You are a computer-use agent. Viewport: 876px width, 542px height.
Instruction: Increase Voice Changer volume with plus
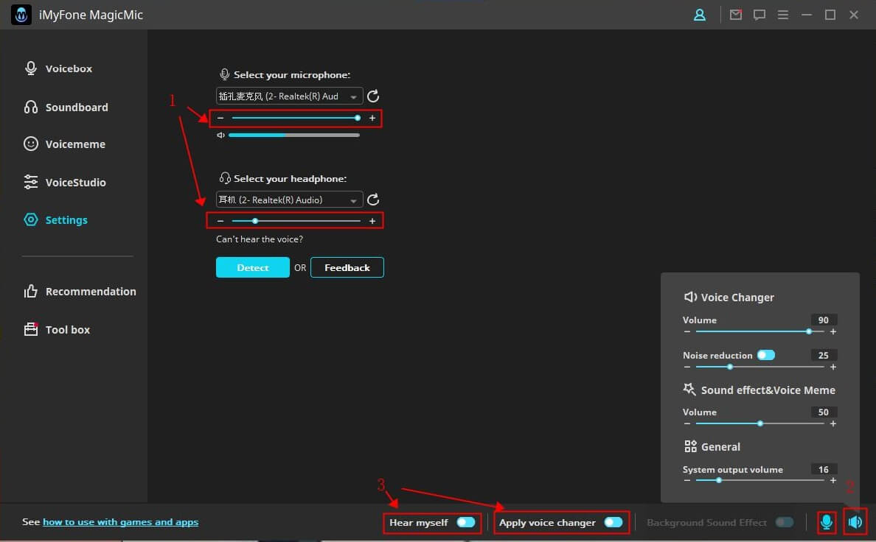click(833, 331)
